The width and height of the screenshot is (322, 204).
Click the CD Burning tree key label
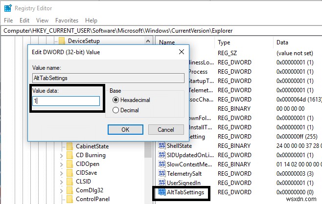tap(91, 155)
